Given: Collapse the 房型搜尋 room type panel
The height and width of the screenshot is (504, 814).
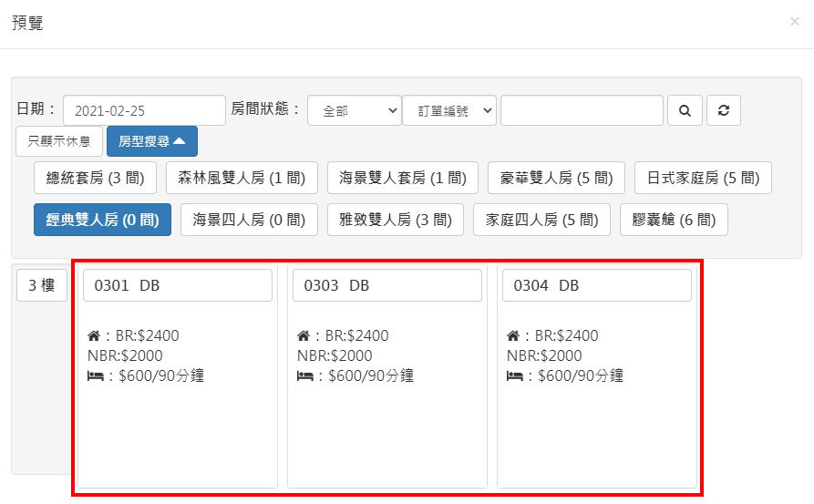Looking at the screenshot, I should click(152, 141).
